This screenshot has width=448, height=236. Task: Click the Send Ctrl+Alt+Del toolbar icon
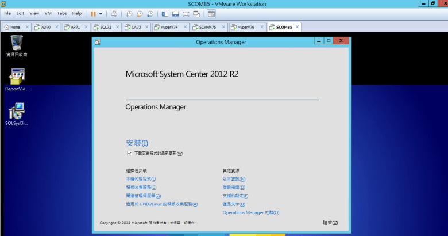114,13
